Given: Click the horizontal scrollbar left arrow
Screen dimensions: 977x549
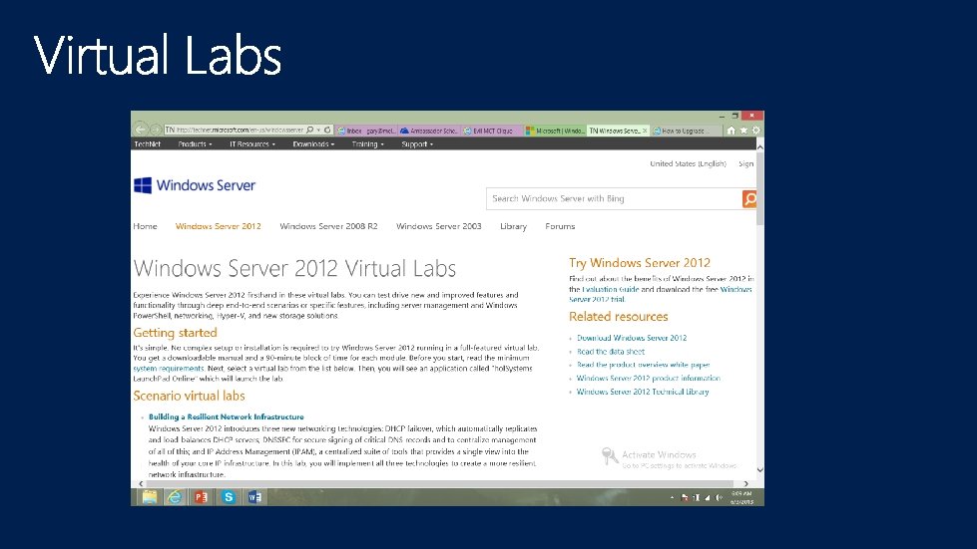Looking at the screenshot, I should point(141,483).
